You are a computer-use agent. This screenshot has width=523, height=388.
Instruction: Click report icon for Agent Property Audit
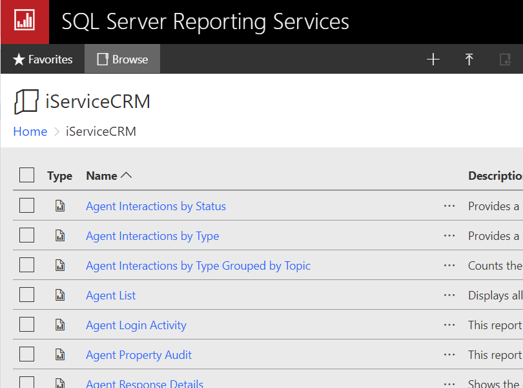coord(60,354)
